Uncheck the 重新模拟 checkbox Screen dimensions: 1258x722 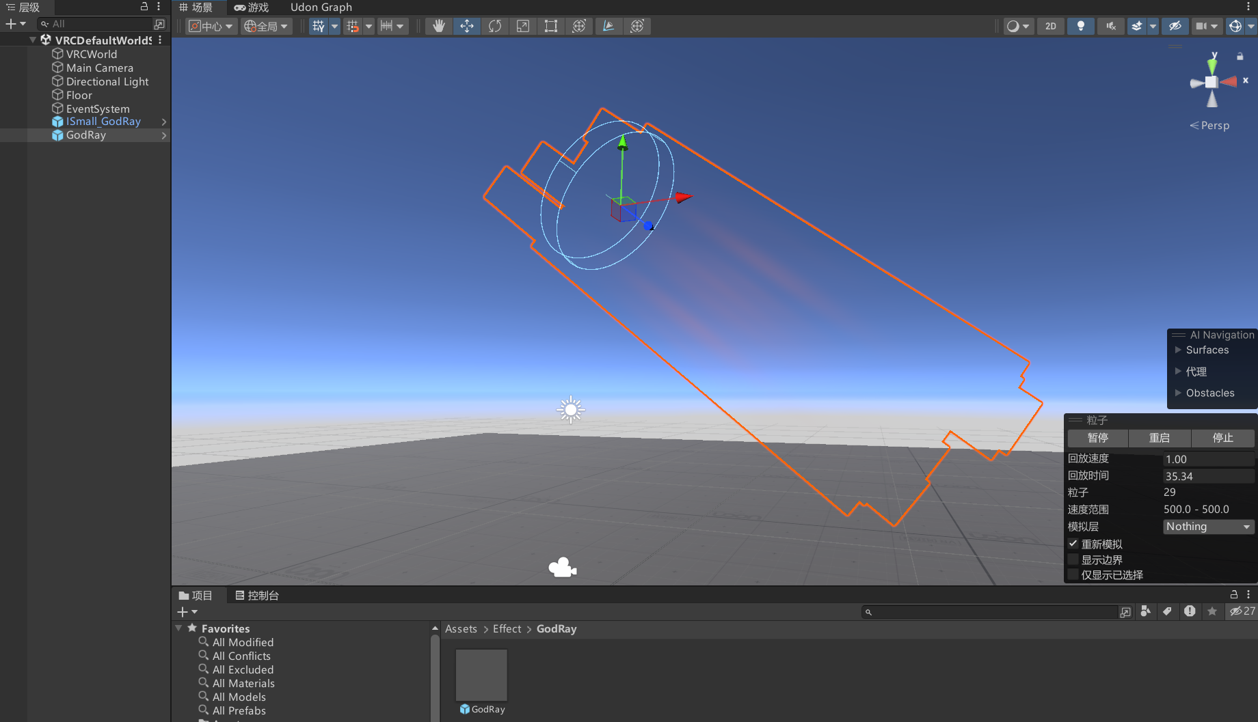1073,544
